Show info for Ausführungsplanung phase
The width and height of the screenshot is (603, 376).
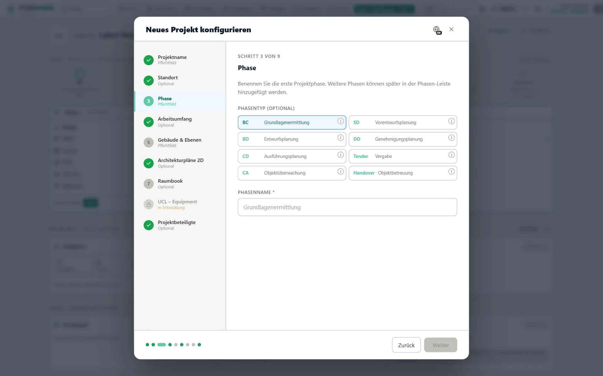340,155
